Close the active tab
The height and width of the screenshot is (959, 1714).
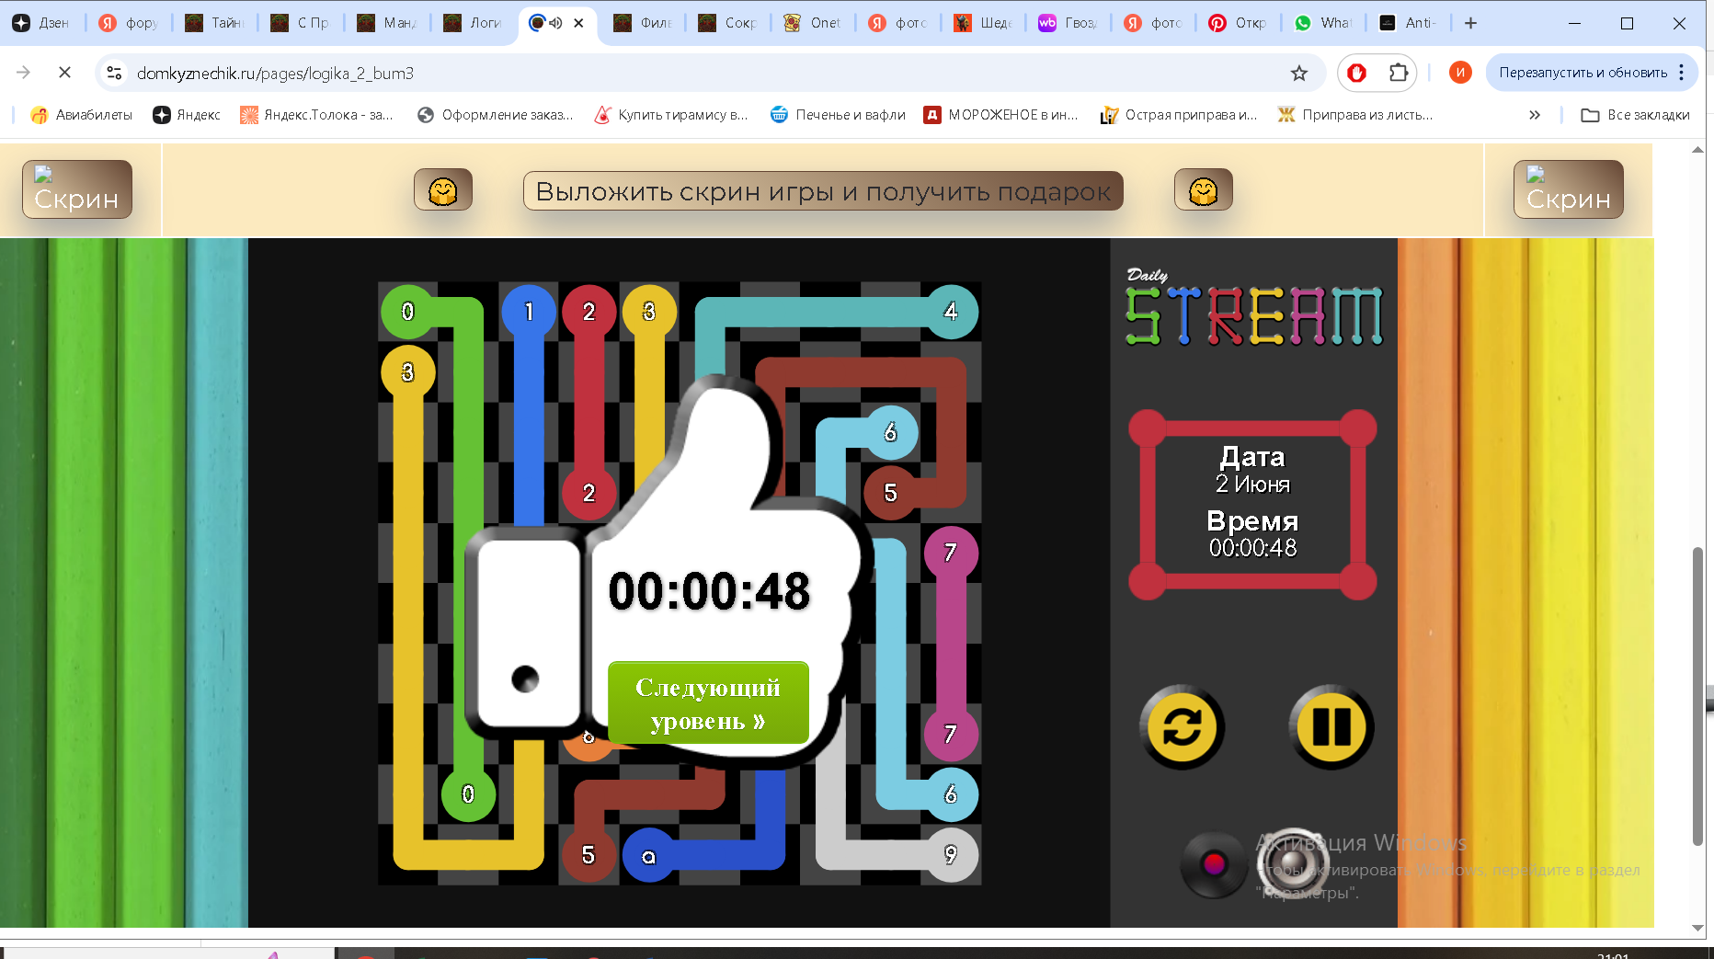click(x=578, y=23)
